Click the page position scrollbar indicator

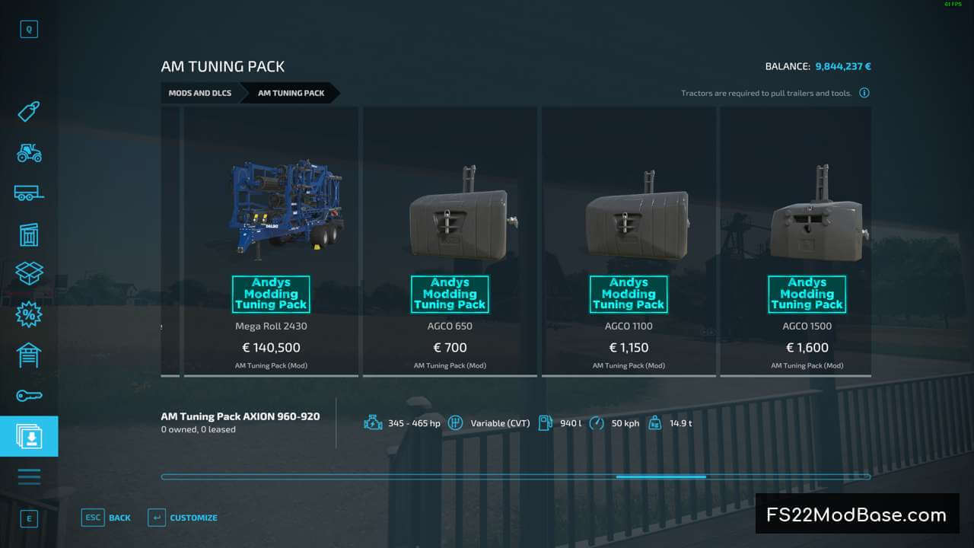[x=660, y=476]
